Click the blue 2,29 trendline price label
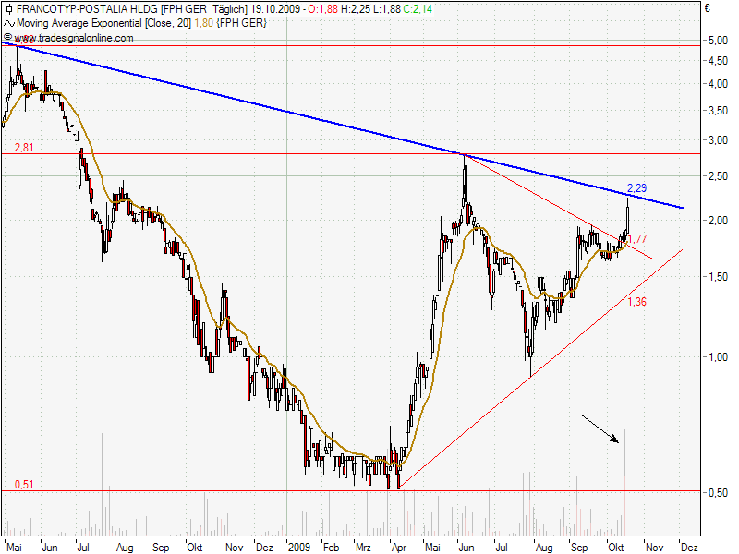This screenshot has width=739, height=554. [637, 189]
